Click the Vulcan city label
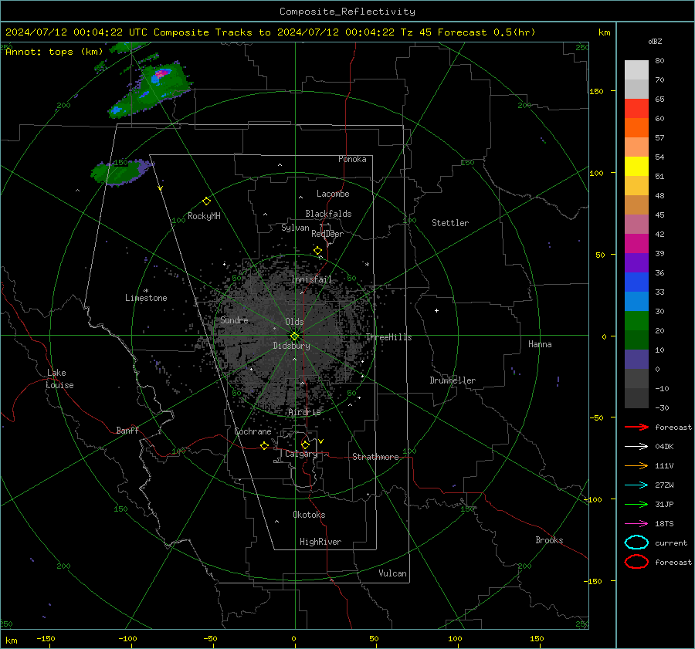Viewport: 695px width, 649px height. click(393, 573)
